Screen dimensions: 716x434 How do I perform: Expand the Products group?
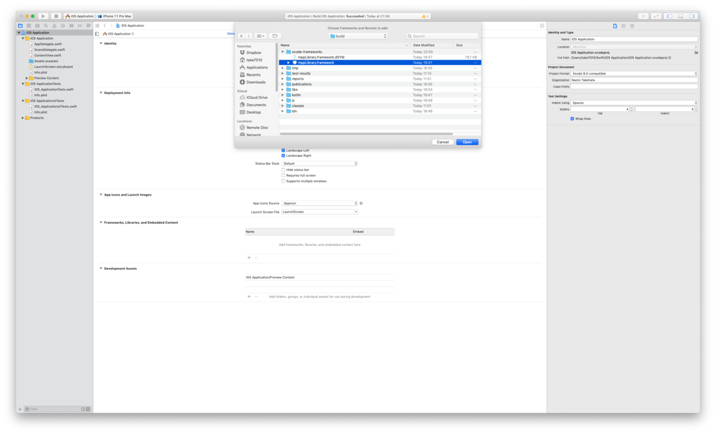(x=23, y=118)
